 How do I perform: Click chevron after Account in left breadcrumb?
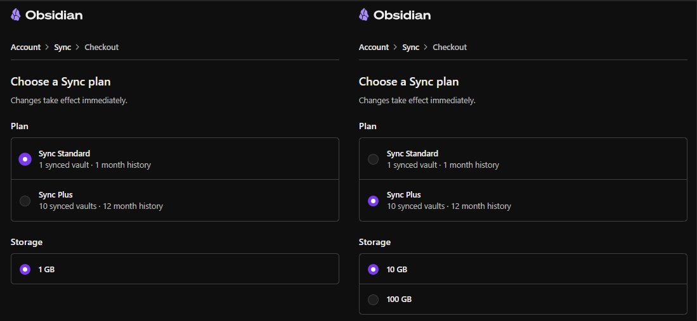[x=47, y=47]
